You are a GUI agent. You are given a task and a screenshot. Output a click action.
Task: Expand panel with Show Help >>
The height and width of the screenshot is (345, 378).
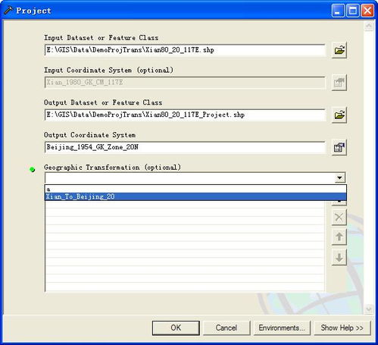click(342, 328)
